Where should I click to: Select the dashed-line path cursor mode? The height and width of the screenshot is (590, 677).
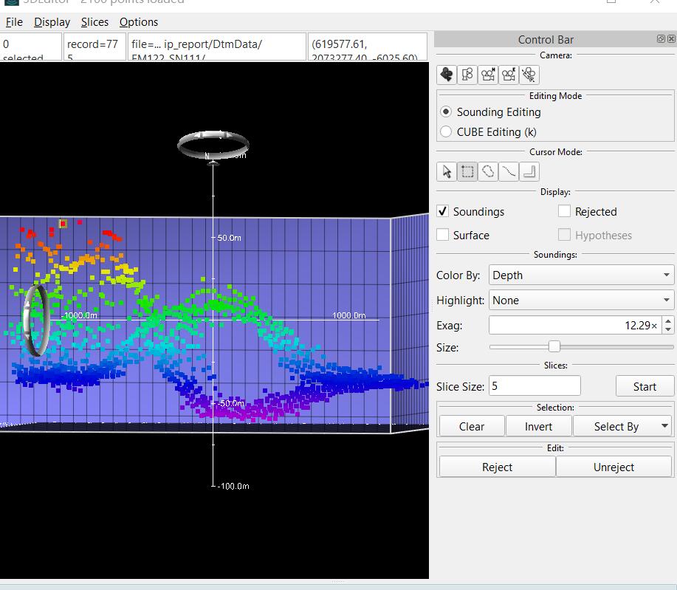[x=509, y=171]
